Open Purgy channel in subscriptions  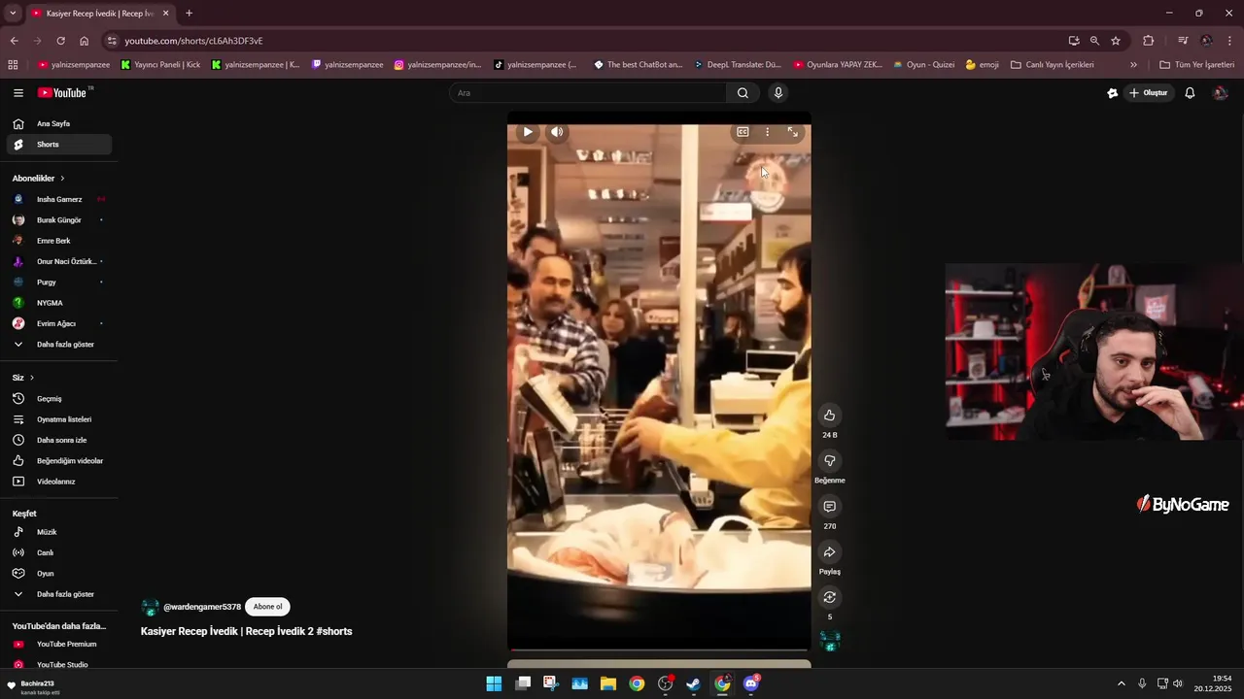(59, 283)
